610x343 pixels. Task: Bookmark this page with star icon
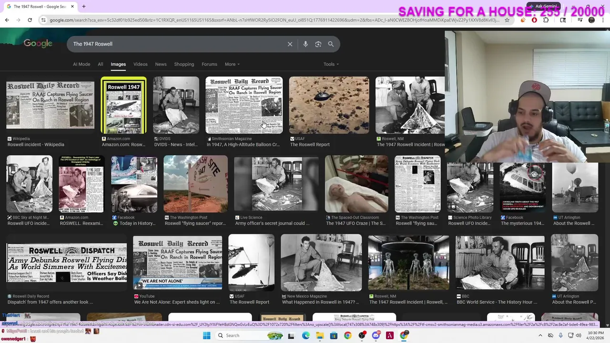click(x=507, y=20)
